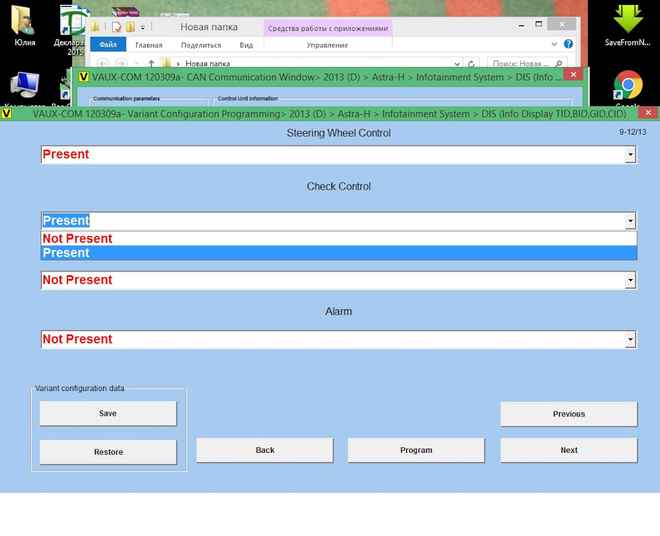Open Explorer address bar history dropdown
Image resolution: width=660 pixels, height=536 pixels.
(457, 64)
